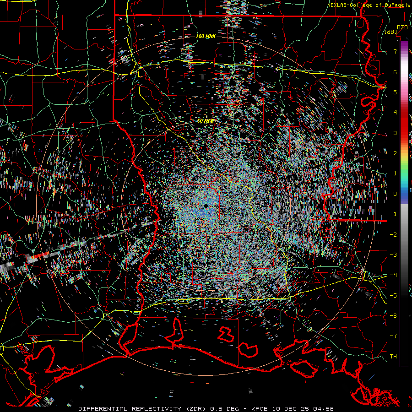Click the TH threshold label on the scale
412x412 pixels.
tap(393, 357)
